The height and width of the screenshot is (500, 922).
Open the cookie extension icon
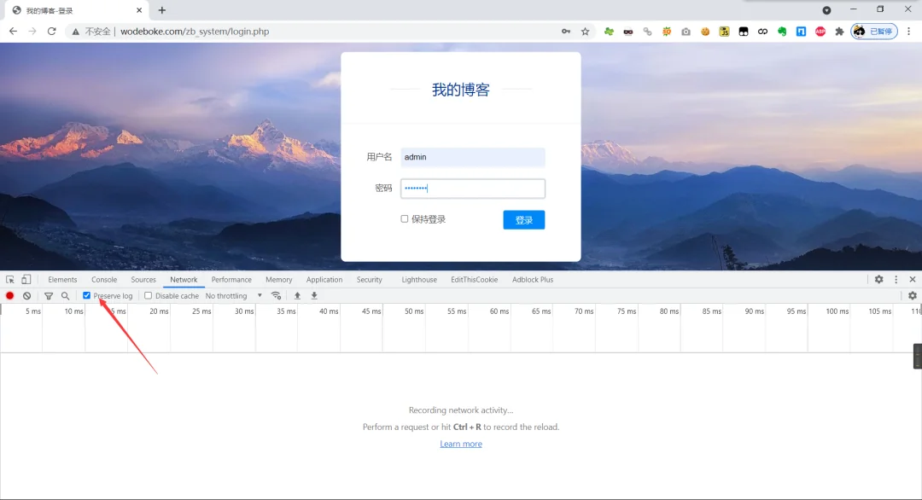click(x=705, y=32)
